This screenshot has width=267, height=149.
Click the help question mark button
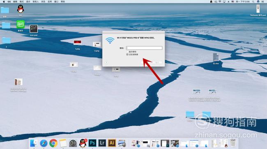[x=106, y=63]
